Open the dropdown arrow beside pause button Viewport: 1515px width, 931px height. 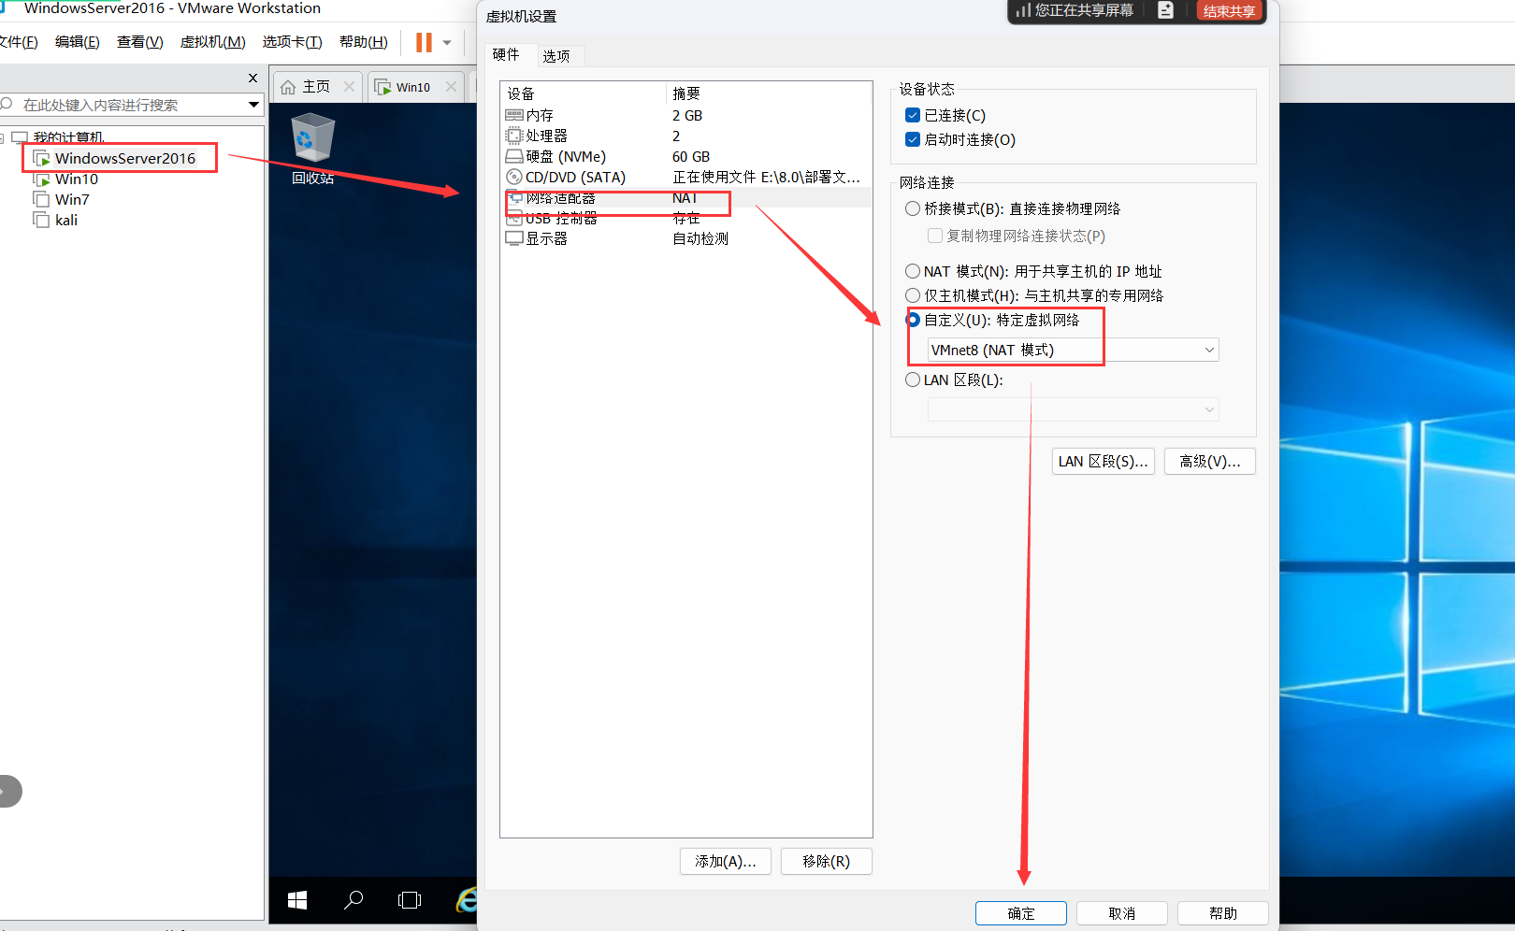coord(447,42)
